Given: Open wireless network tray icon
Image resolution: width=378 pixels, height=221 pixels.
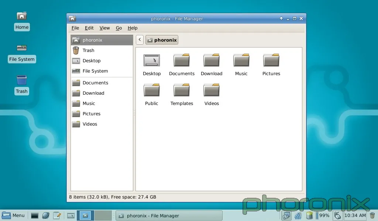Looking at the screenshot, I should click(x=298, y=215).
